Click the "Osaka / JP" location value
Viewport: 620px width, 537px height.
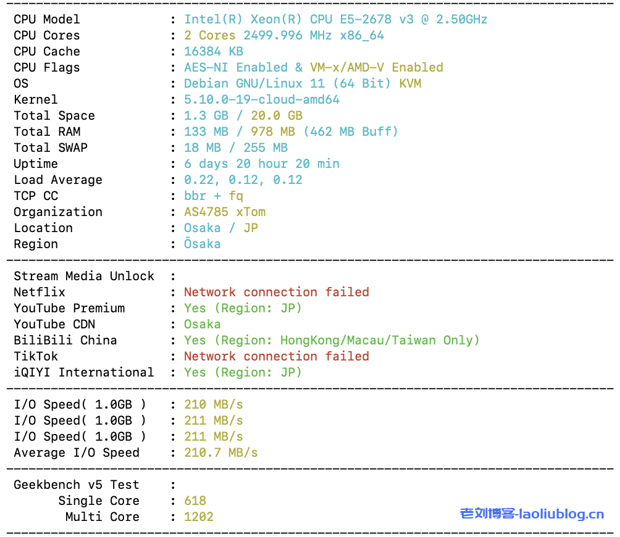(221, 228)
